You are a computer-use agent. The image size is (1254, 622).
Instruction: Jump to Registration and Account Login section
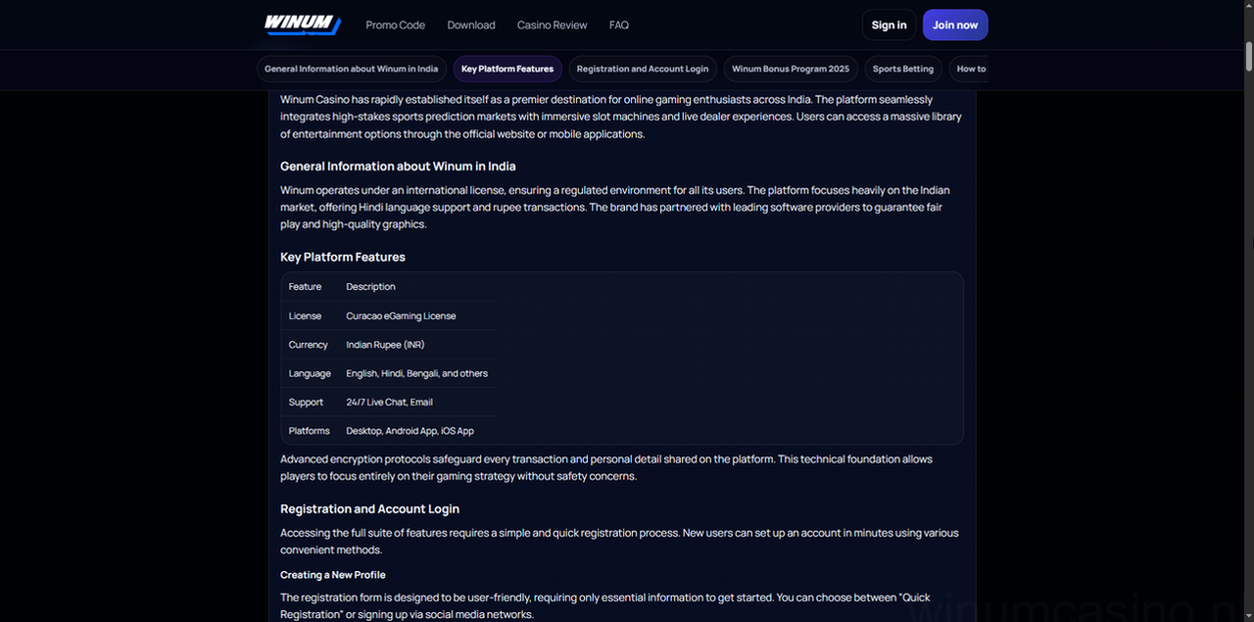click(643, 70)
